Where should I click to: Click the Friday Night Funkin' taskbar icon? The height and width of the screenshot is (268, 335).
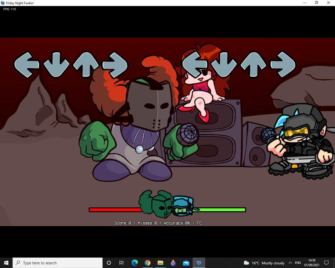[x=199, y=263]
